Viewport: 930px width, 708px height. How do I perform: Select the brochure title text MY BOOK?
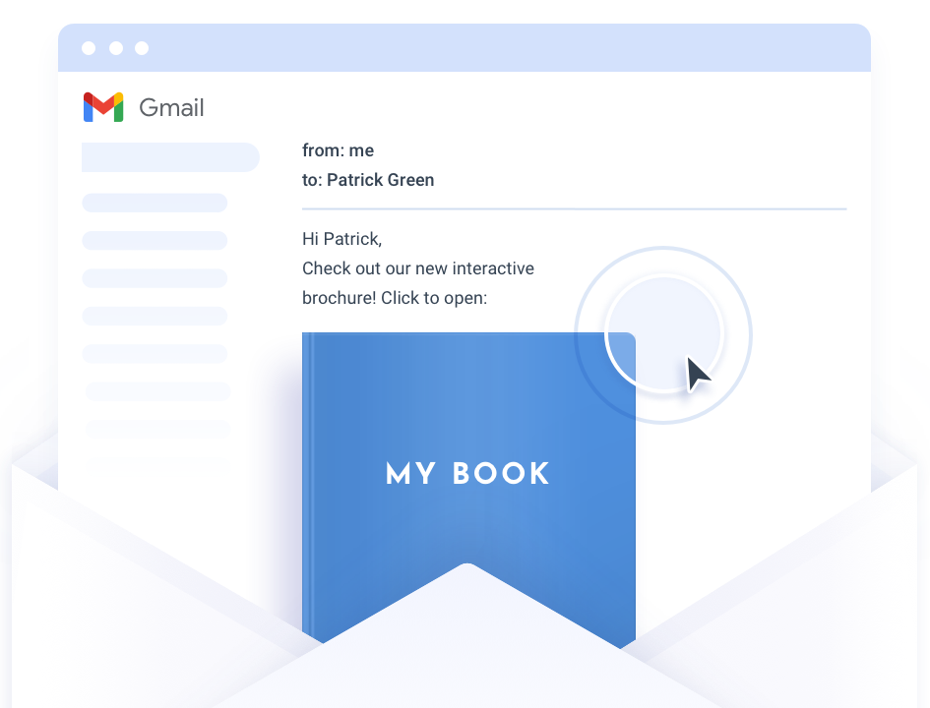(467, 473)
